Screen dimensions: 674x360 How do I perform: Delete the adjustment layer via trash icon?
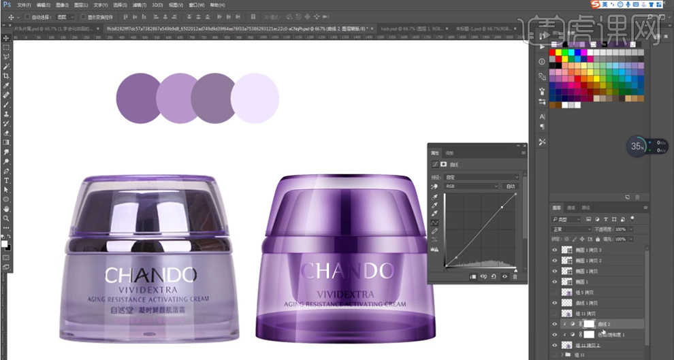pyautogui.click(x=515, y=277)
